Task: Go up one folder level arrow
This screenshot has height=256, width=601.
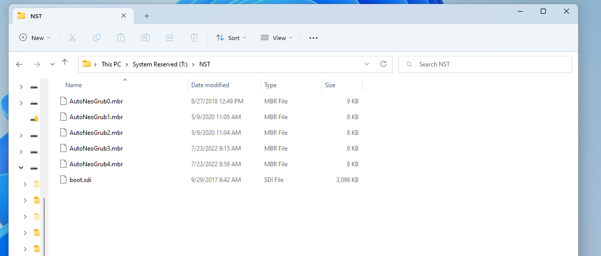Action: [x=64, y=62]
